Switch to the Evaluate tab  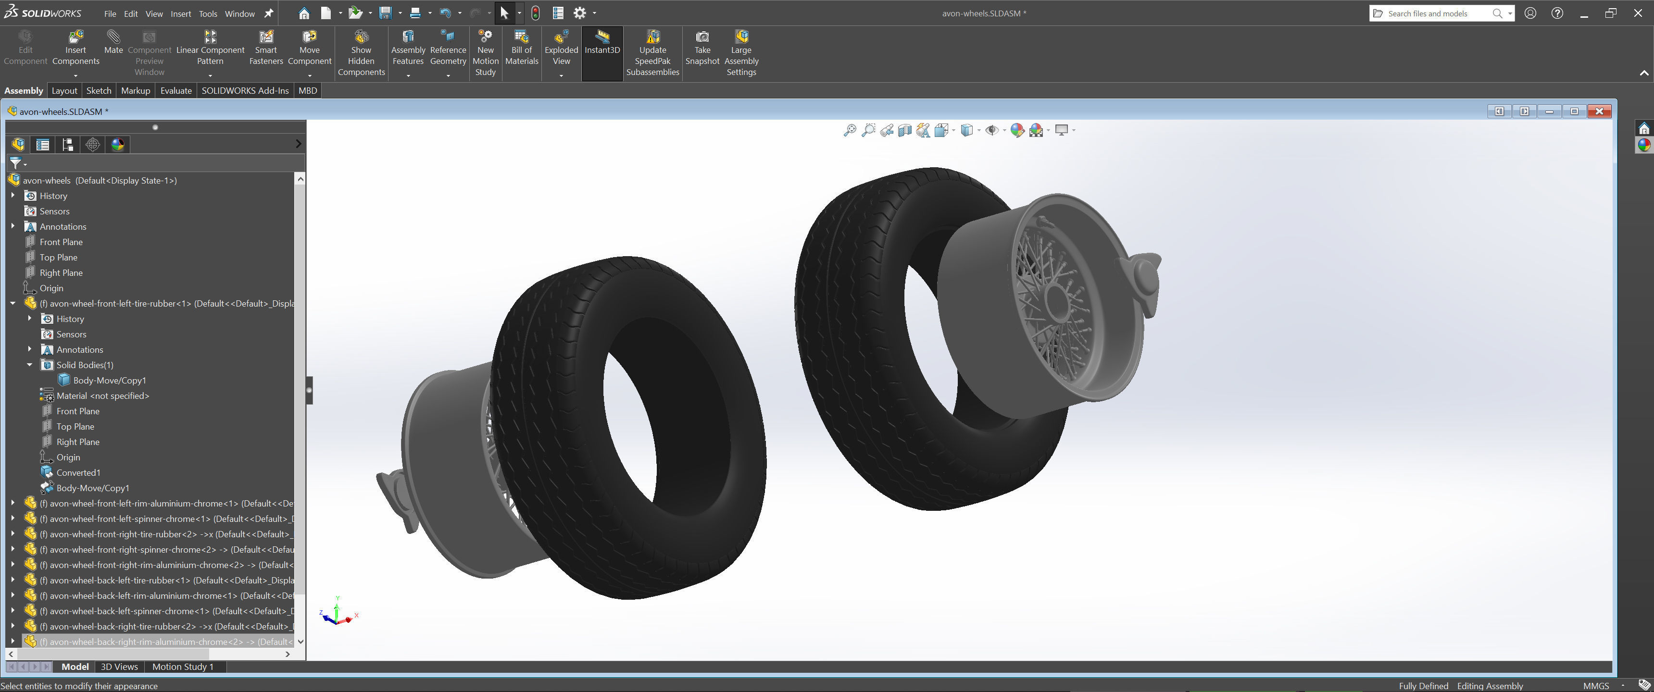pyautogui.click(x=176, y=90)
